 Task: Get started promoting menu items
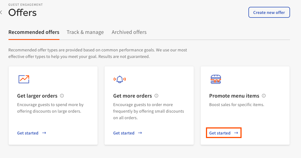[224, 133]
